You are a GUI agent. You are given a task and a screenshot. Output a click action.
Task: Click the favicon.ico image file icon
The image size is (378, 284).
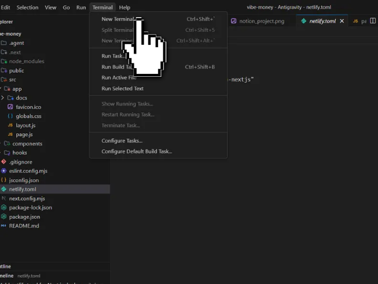[10, 106]
